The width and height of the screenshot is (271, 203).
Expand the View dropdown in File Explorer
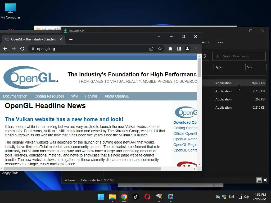click(206, 42)
